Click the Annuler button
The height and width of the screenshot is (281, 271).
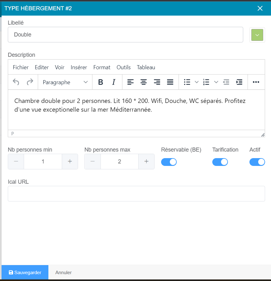(x=63, y=272)
